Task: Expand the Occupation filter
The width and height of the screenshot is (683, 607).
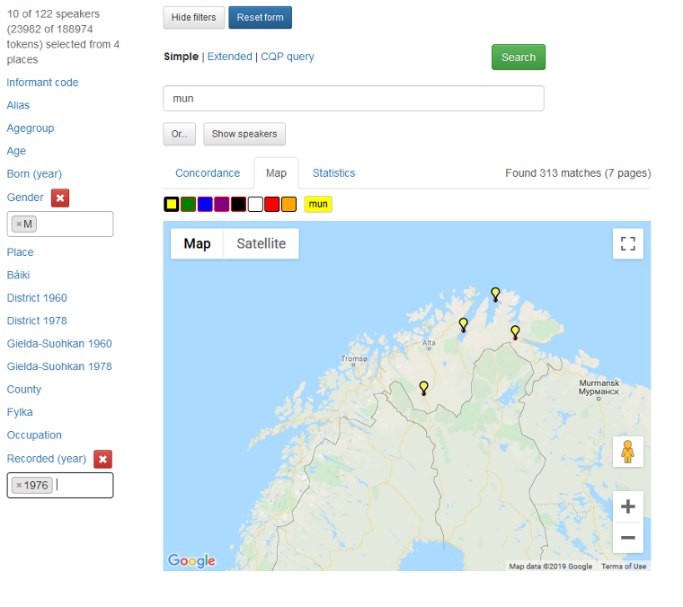Action: tap(34, 435)
